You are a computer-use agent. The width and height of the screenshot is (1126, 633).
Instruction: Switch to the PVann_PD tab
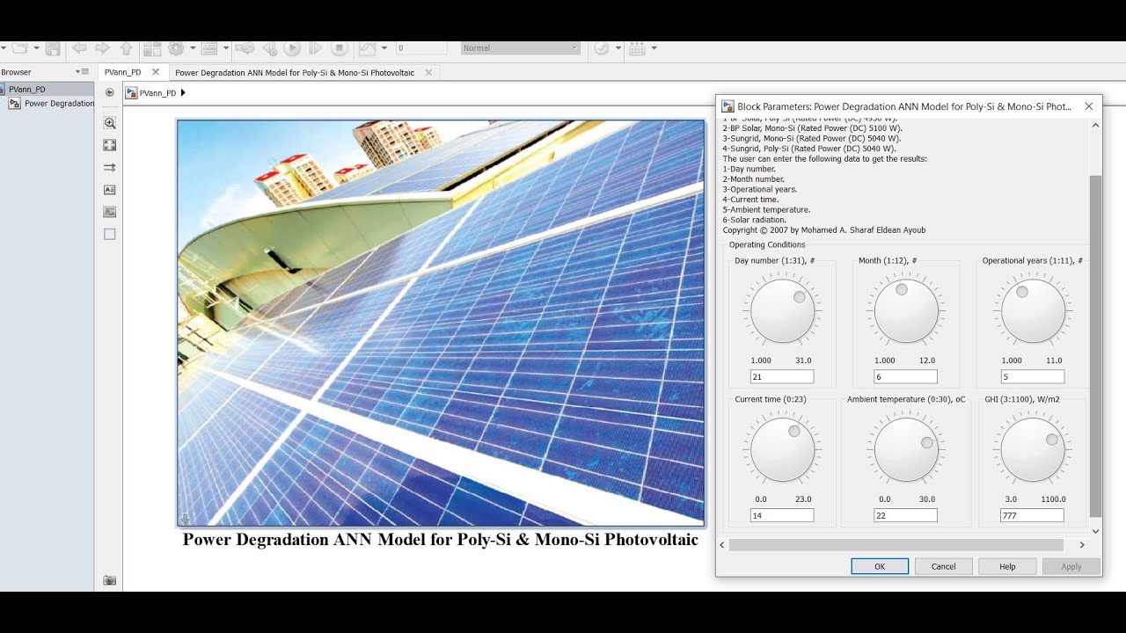pyautogui.click(x=123, y=72)
